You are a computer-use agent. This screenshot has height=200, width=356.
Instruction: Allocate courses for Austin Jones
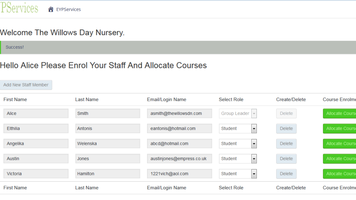pos(339,159)
